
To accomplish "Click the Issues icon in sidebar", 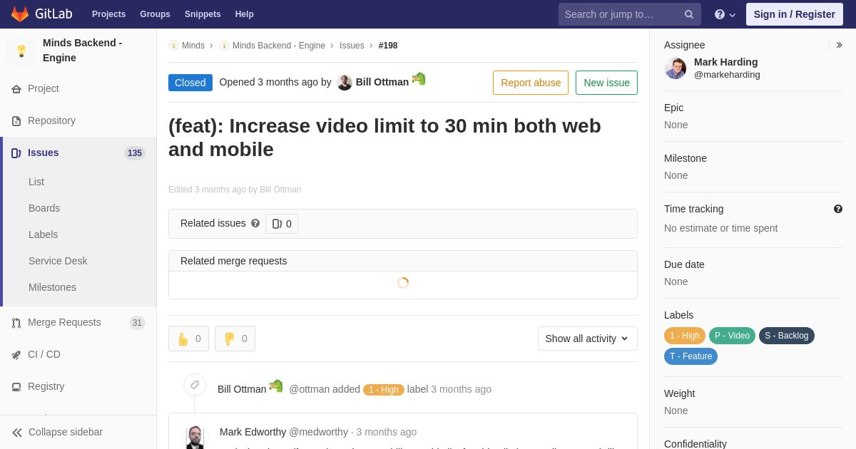I will (16, 153).
